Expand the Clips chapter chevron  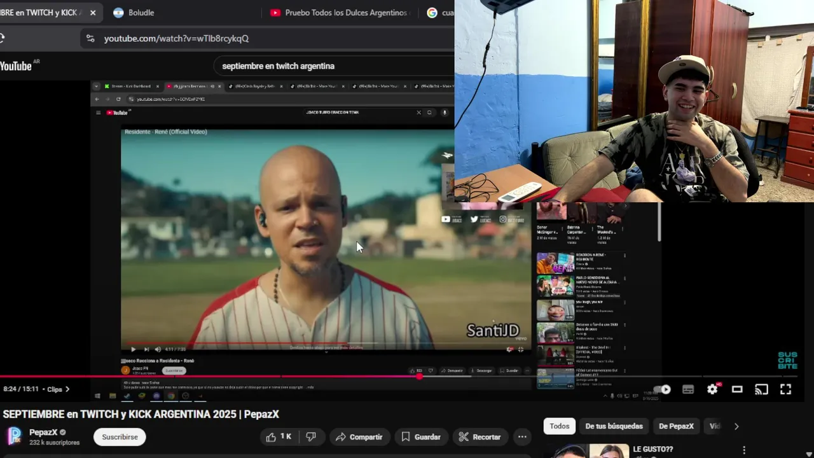tap(67, 389)
